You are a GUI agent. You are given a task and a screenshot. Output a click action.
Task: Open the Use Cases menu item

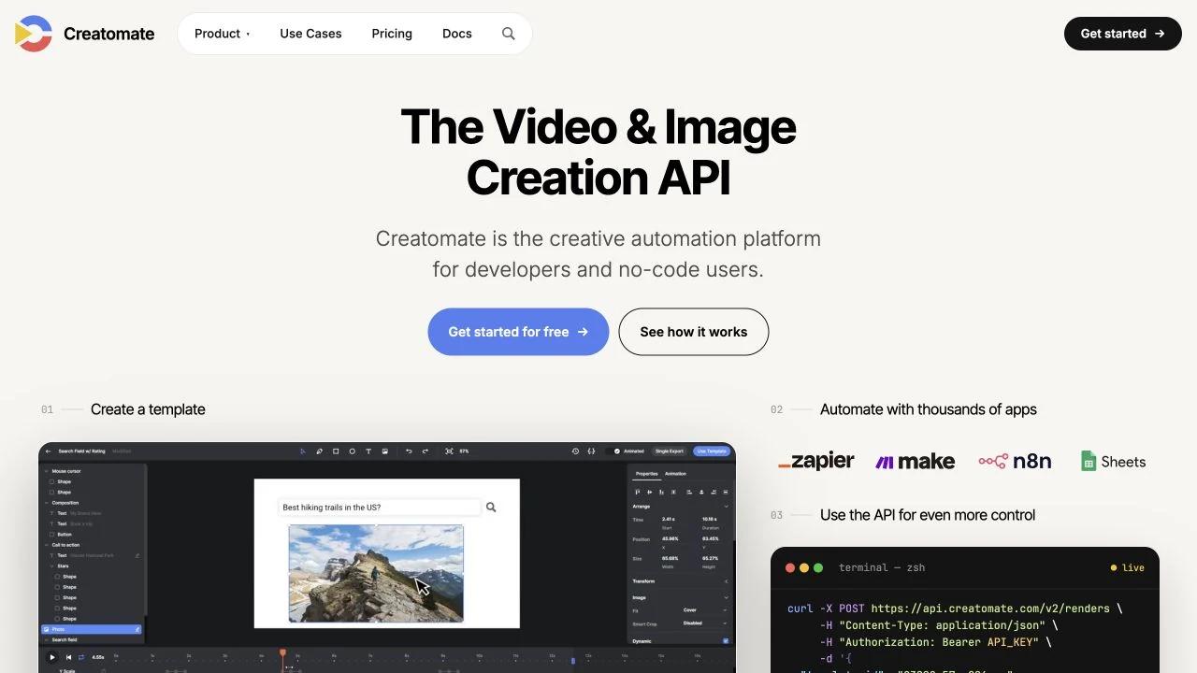(310, 34)
